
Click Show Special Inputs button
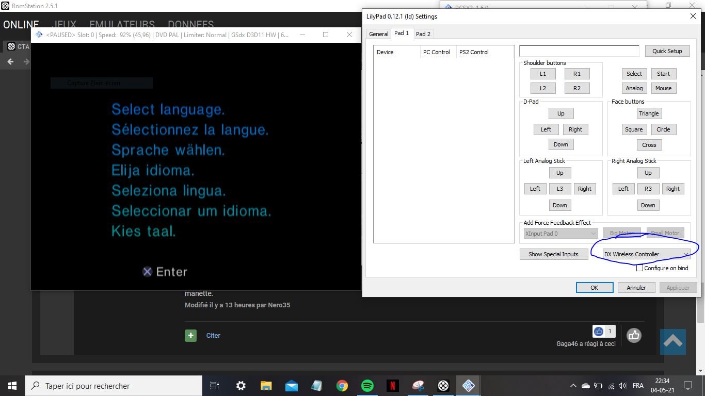(553, 254)
